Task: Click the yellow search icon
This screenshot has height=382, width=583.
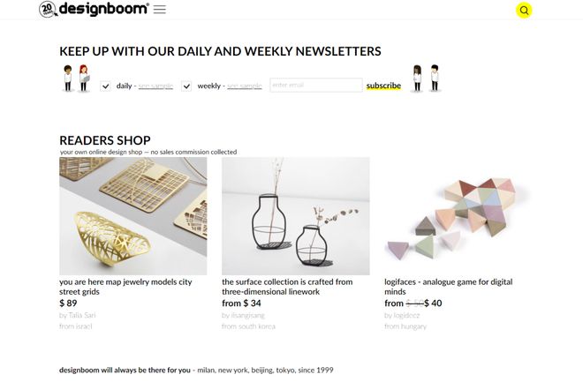Action: (524, 11)
